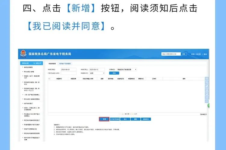Screen dimensions: 226x150
Task: Open 两证整合个体工商户登记信息确认 sidebar item
Action: [32, 115]
